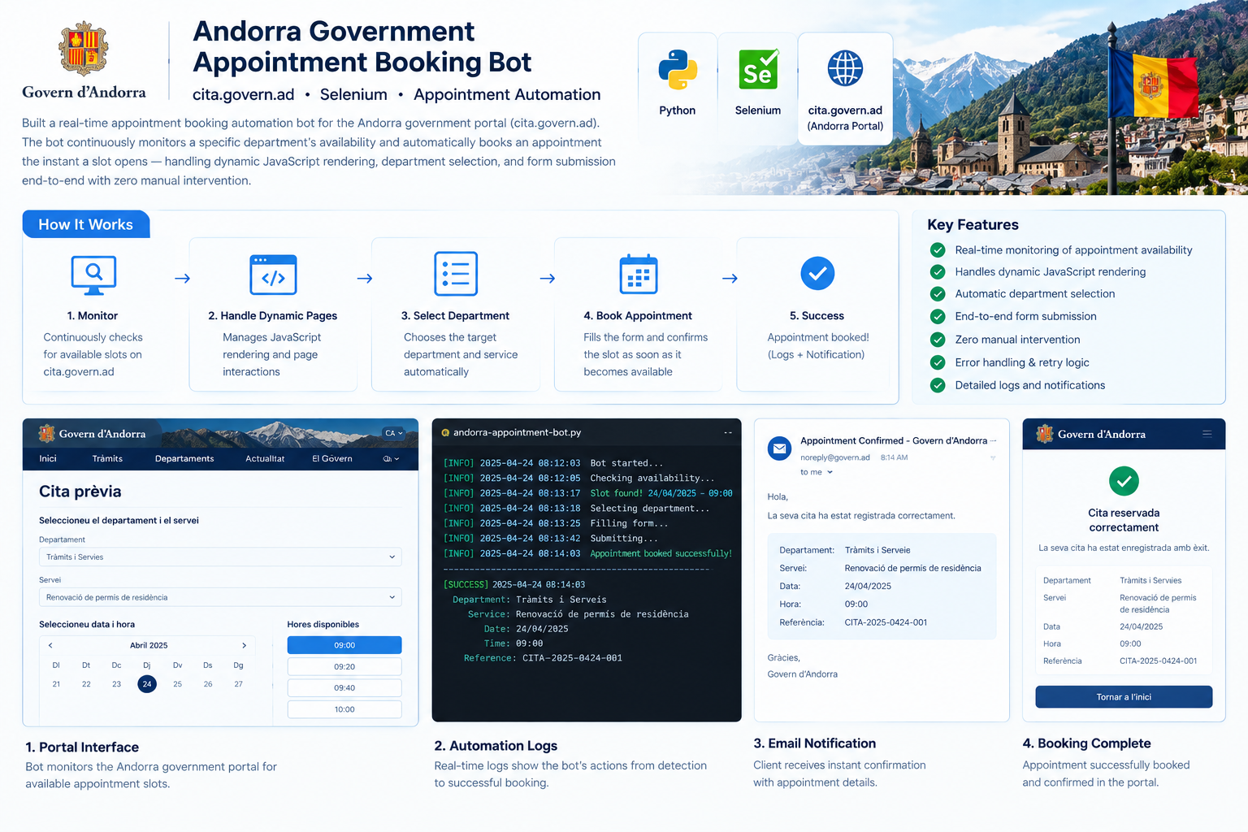Select the 09:00 time slot
This screenshot has height=832, width=1248.
point(344,645)
